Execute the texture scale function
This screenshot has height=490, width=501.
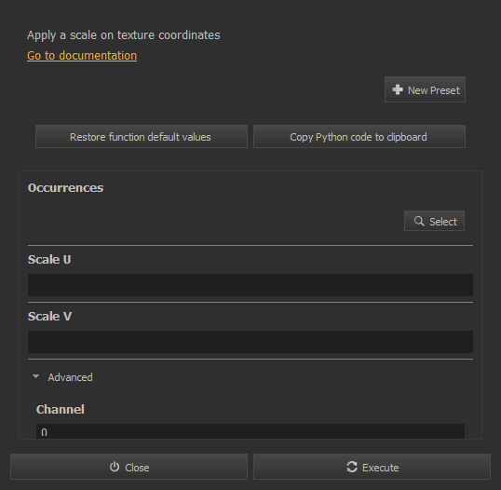(x=372, y=467)
